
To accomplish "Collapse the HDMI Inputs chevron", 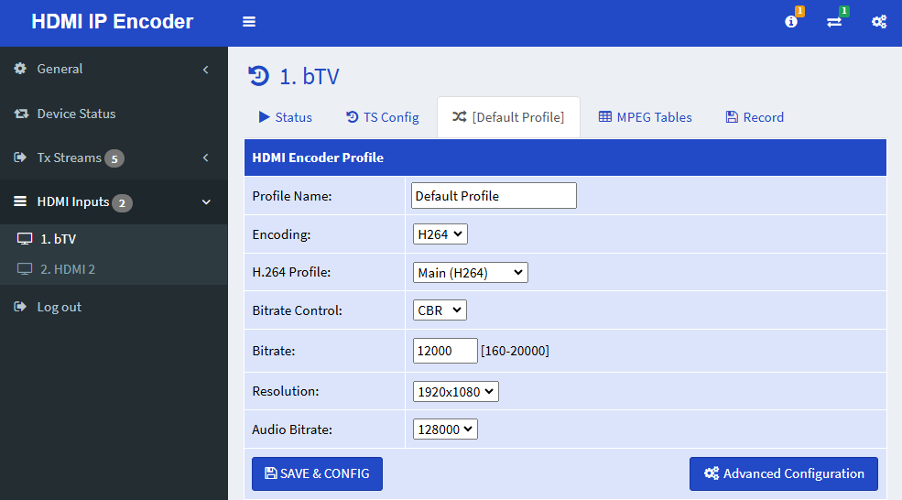I will coord(206,202).
